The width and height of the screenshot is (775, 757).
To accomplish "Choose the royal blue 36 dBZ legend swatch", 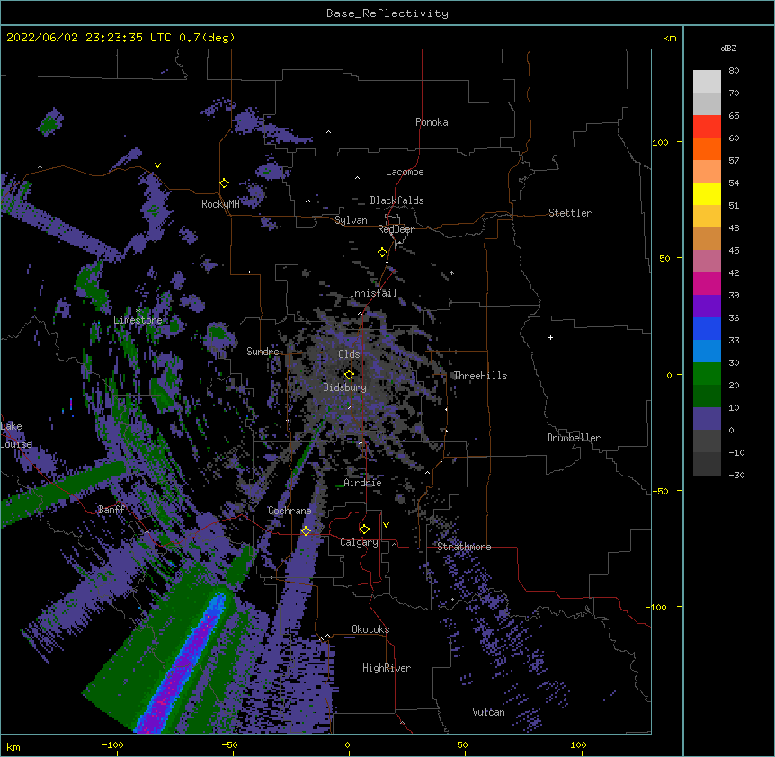I will click(707, 328).
